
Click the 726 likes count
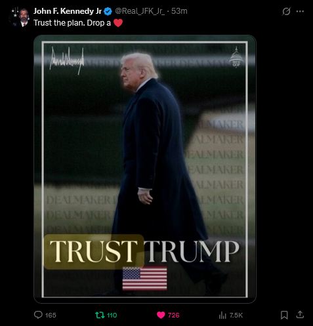(x=174, y=315)
